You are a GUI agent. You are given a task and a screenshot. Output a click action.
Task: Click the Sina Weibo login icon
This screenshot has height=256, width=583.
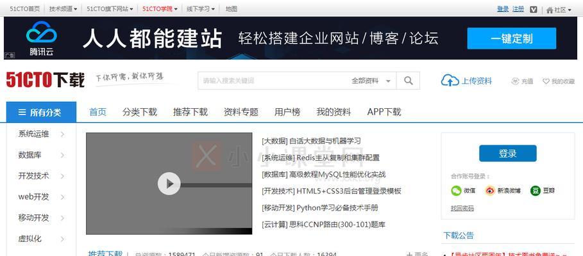click(x=490, y=191)
